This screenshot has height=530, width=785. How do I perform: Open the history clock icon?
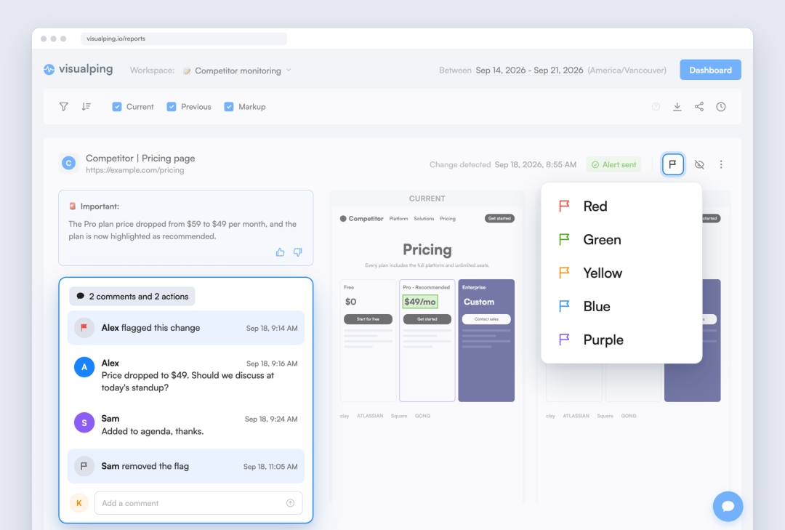(721, 107)
